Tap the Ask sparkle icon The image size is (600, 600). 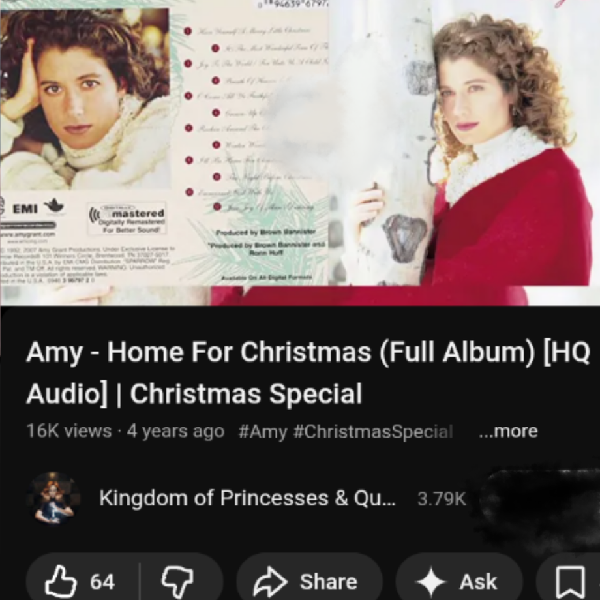click(x=430, y=582)
